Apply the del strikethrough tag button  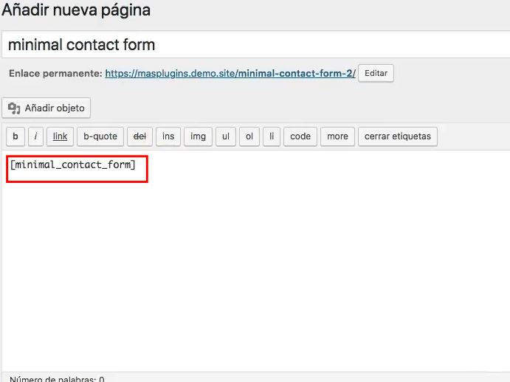[x=139, y=136]
